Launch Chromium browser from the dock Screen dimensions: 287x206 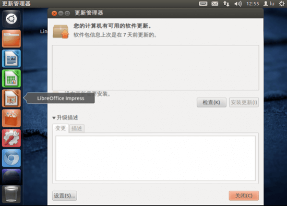point(11,158)
